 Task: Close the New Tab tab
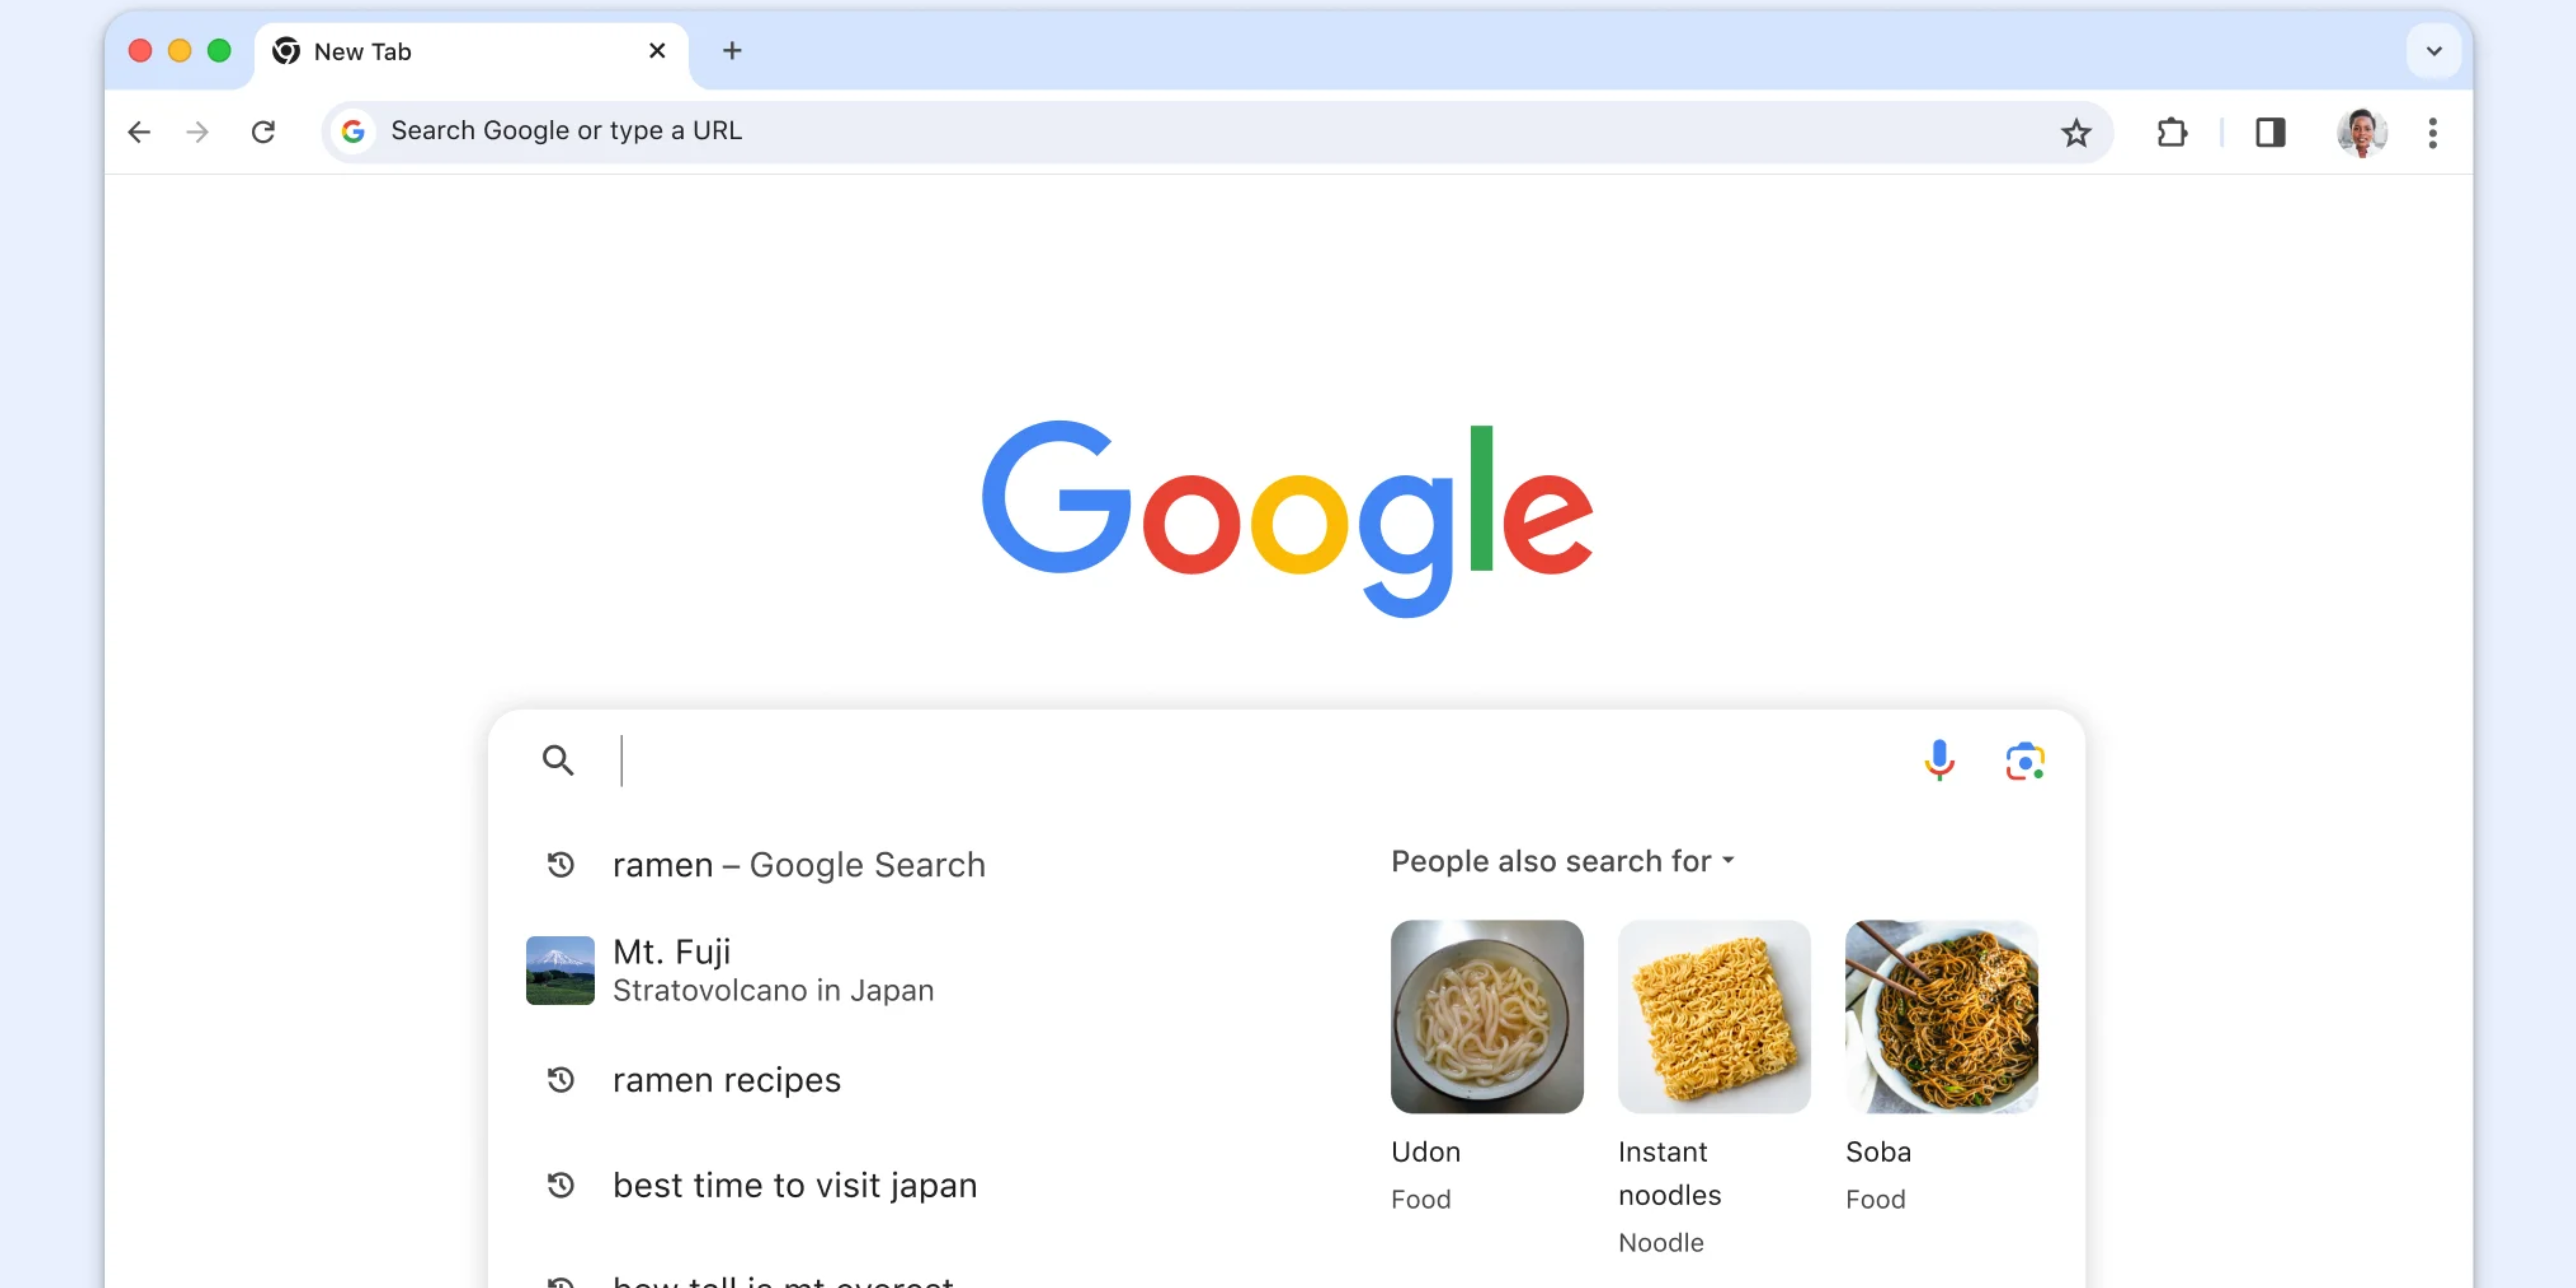657,51
